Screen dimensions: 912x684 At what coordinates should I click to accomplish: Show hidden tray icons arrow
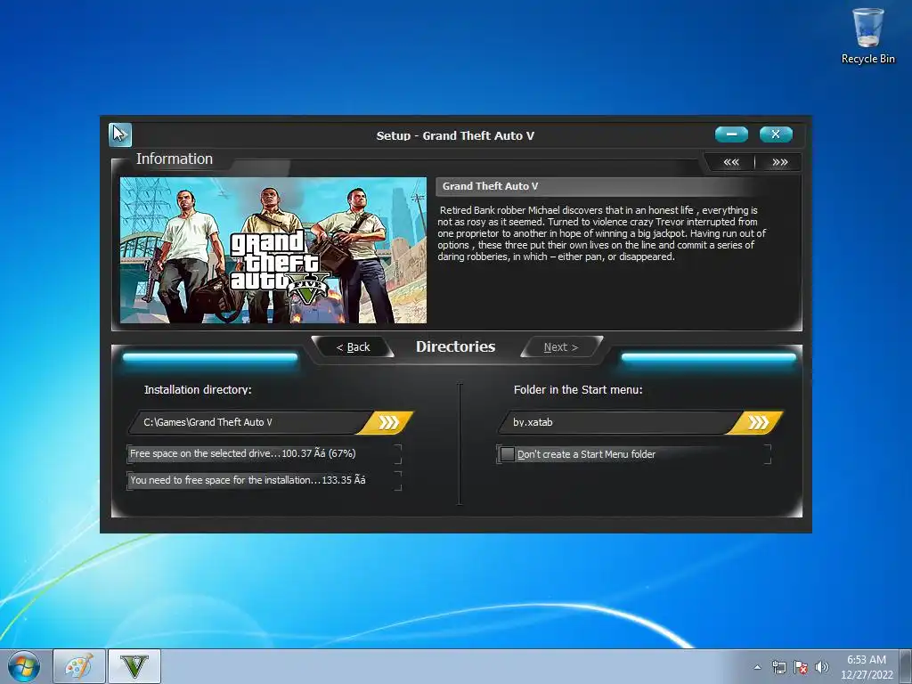(x=757, y=667)
